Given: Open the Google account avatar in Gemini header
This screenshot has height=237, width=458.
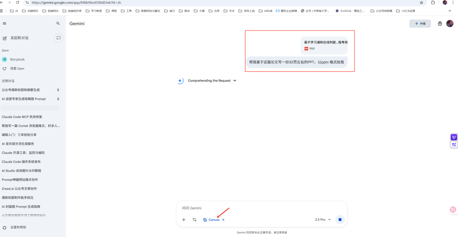Looking at the screenshot, I should point(450,24).
